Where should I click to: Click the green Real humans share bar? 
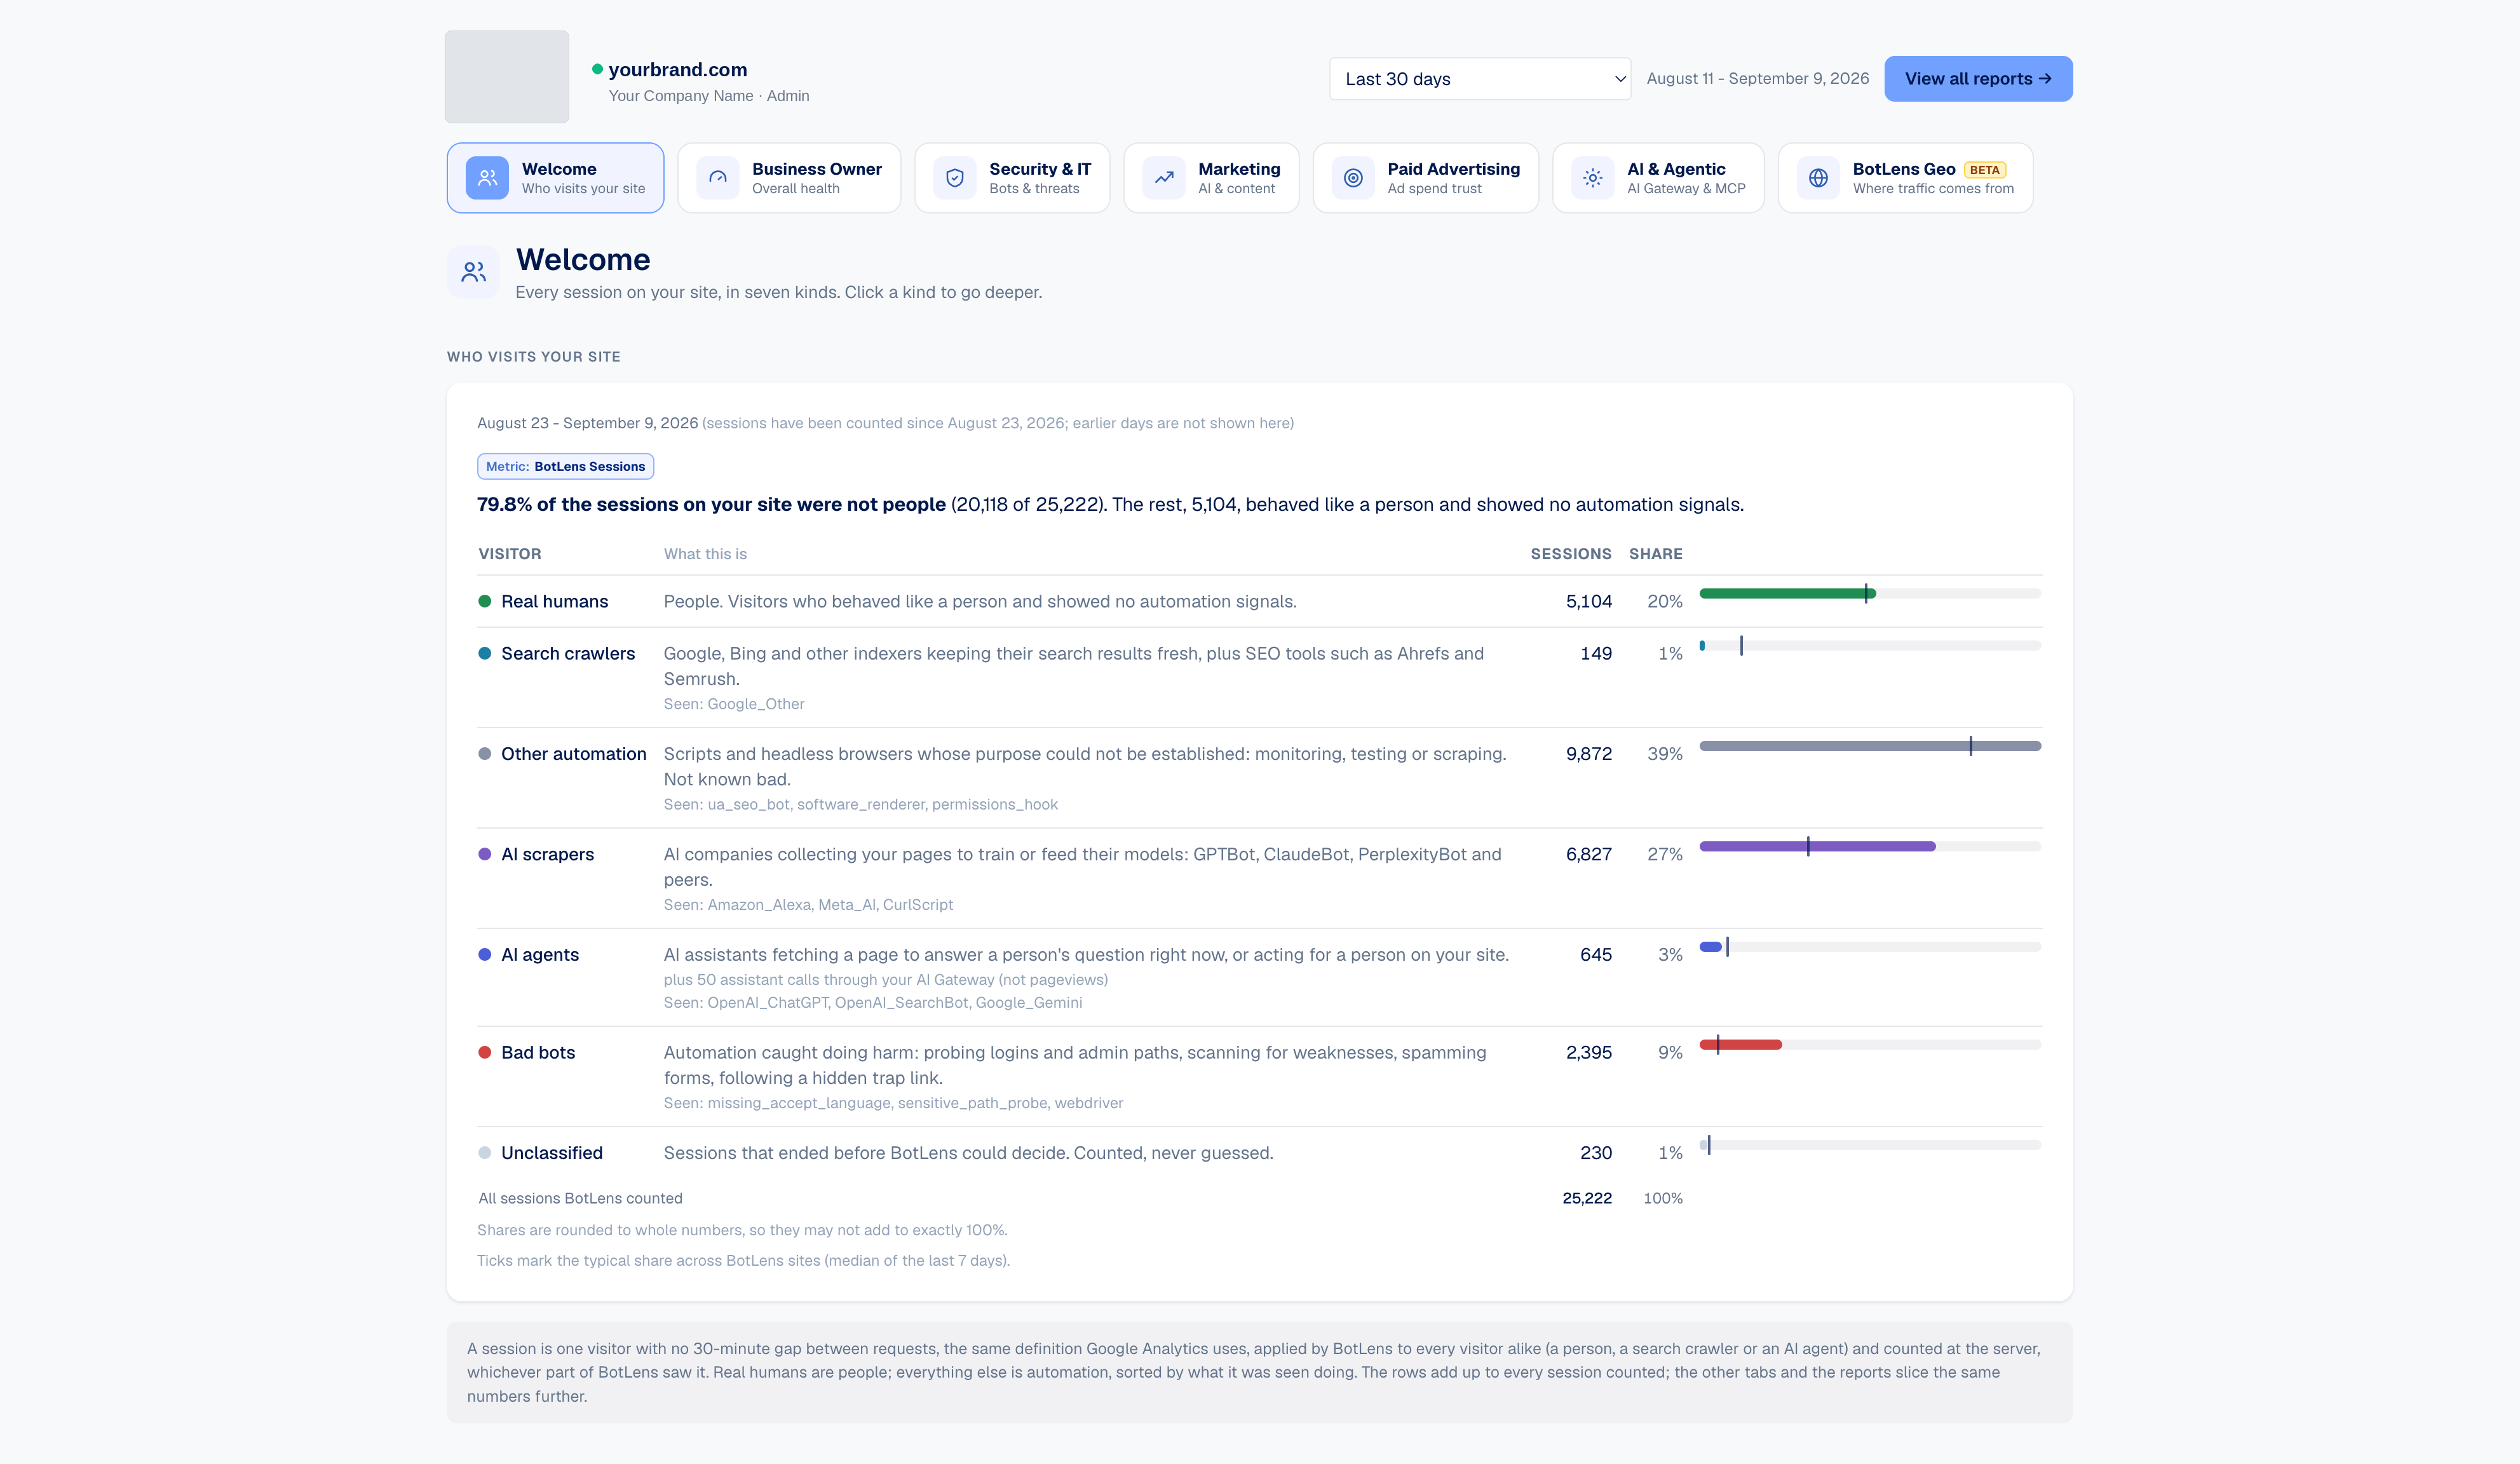(x=1787, y=594)
